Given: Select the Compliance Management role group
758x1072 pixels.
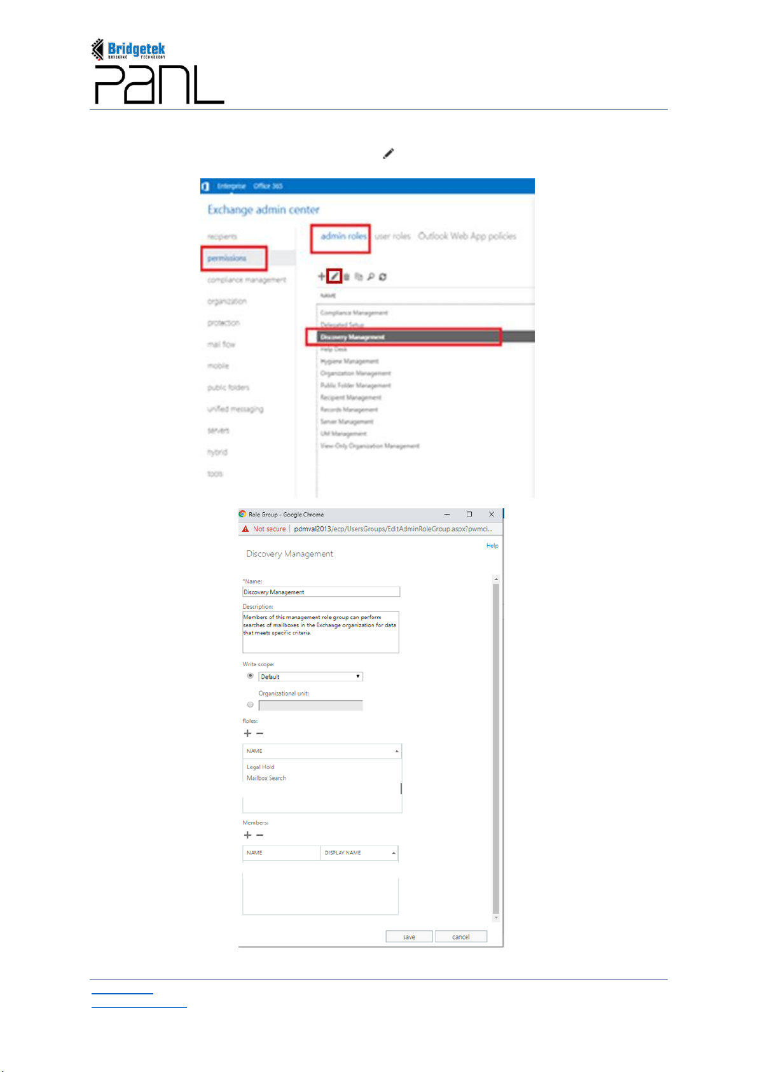Looking at the screenshot, I should [x=354, y=313].
